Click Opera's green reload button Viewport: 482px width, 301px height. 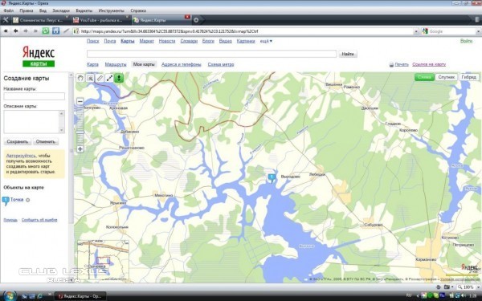46,31
